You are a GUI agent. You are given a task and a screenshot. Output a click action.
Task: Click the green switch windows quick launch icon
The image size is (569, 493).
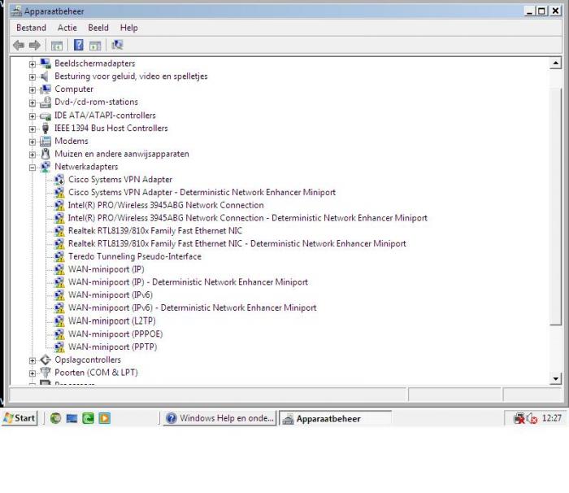click(x=88, y=418)
